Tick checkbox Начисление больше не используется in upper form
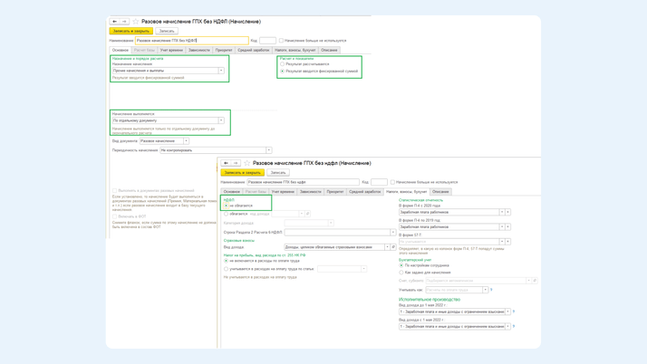647x364 pixels. tap(282, 41)
